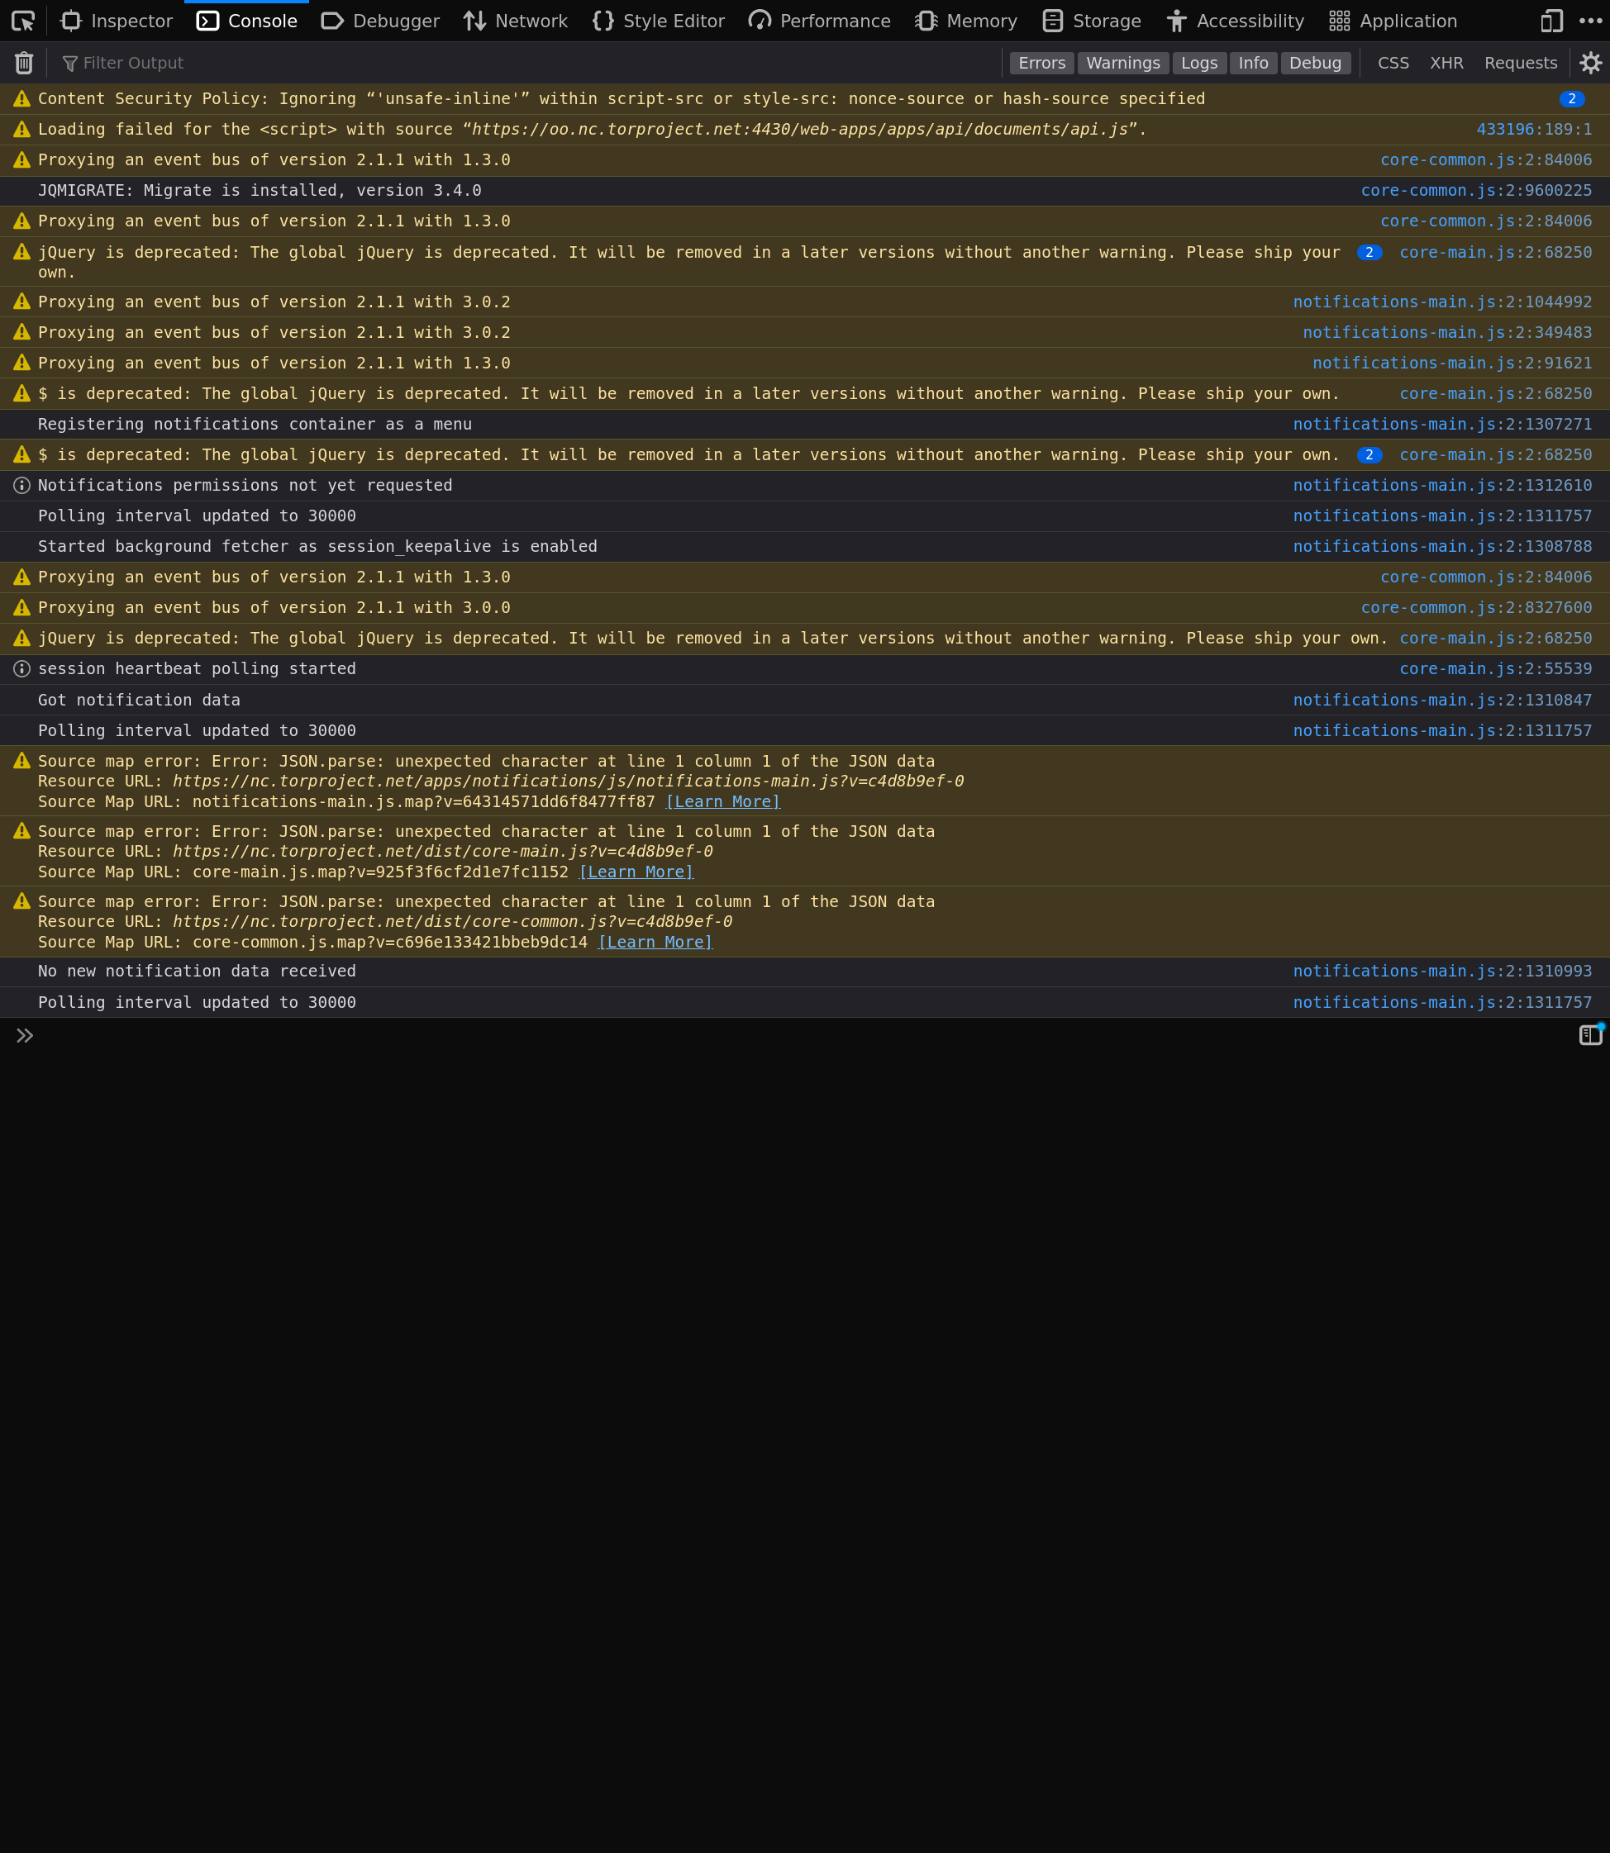Expand repeat badge on jQuery deprecated warning
The height and width of the screenshot is (1853, 1610).
pyautogui.click(x=1369, y=253)
